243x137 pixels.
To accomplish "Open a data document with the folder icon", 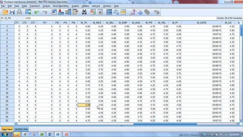I will click(x=5, y=12).
